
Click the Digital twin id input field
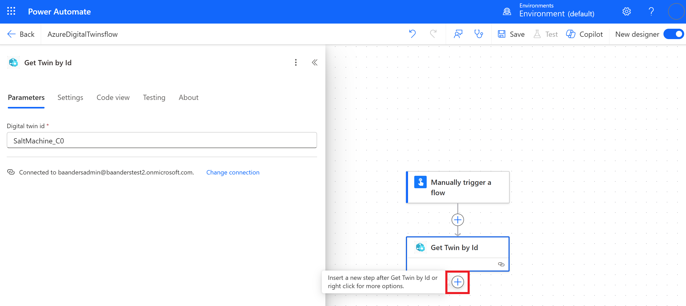162,140
